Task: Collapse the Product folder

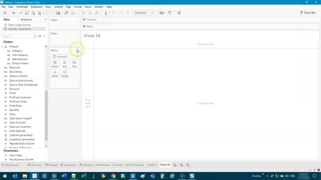Action: click(x=2, y=46)
